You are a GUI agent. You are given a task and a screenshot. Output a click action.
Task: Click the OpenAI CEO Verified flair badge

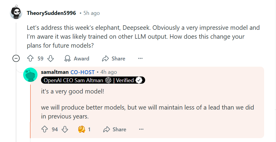coord(93,80)
